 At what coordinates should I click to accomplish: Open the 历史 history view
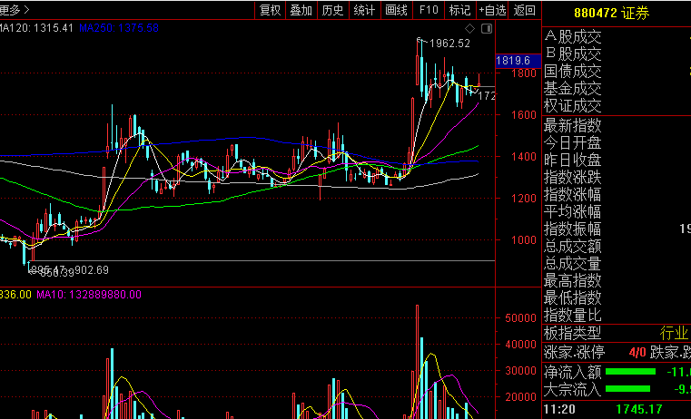click(333, 10)
